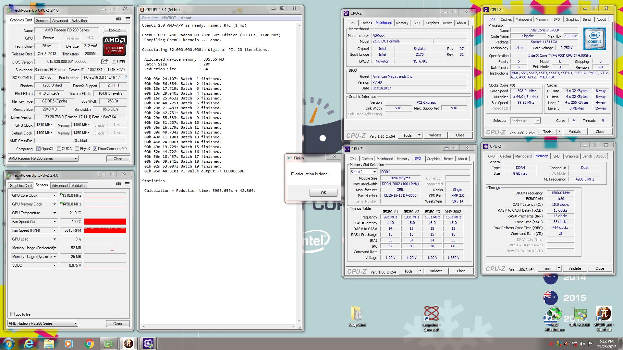Open Slot #2 memory slot dropdown
623x350 pixels.
[x=374, y=172]
